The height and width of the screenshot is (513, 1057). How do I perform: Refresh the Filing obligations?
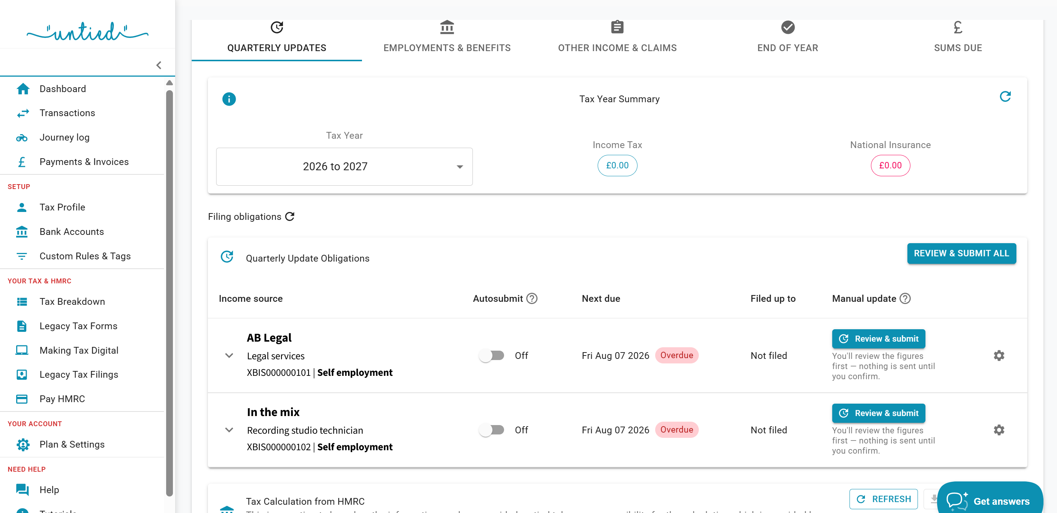tap(290, 216)
